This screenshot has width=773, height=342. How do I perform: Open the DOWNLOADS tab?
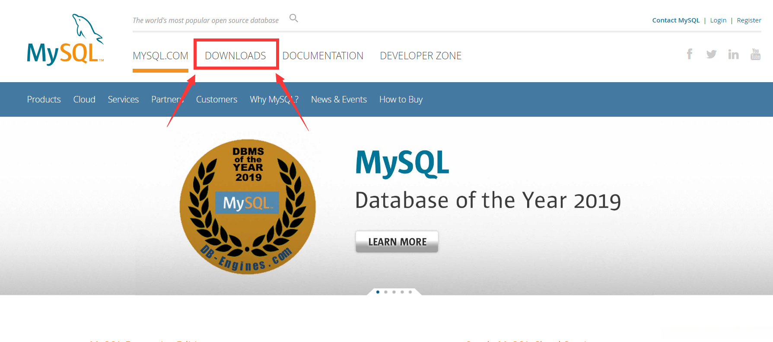point(235,56)
